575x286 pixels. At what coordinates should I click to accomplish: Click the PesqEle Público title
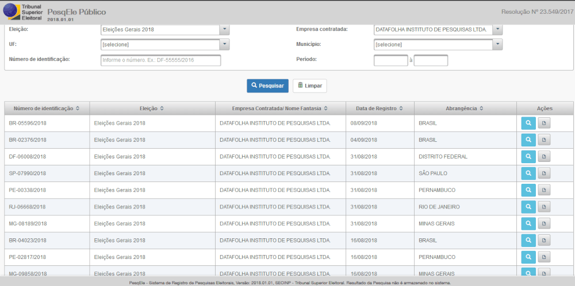click(x=76, y=12)
